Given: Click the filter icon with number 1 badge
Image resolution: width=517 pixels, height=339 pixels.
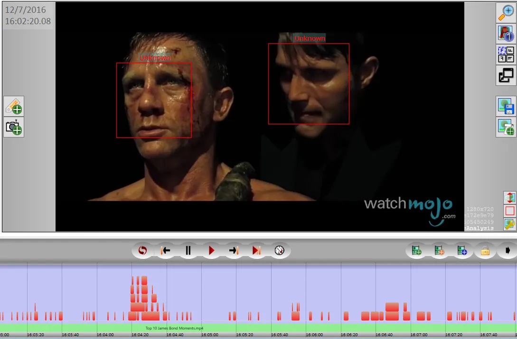Looking at the screenshot, I should pos(506,34).
